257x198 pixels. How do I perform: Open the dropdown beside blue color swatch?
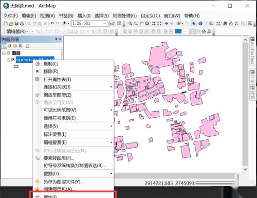[185, 31]
